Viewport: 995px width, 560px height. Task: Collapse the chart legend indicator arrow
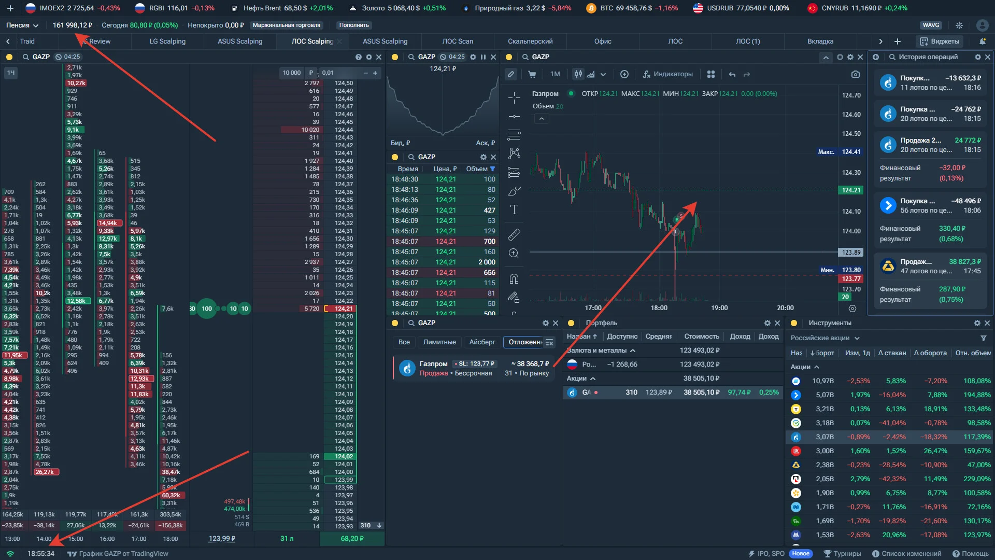coord(542,119)
